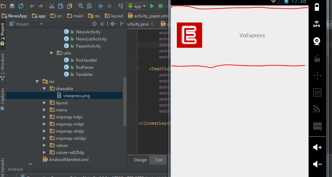Screen dimensions: 332x177
Task: Click the emulator webcam icon
Action: (317, 41)
